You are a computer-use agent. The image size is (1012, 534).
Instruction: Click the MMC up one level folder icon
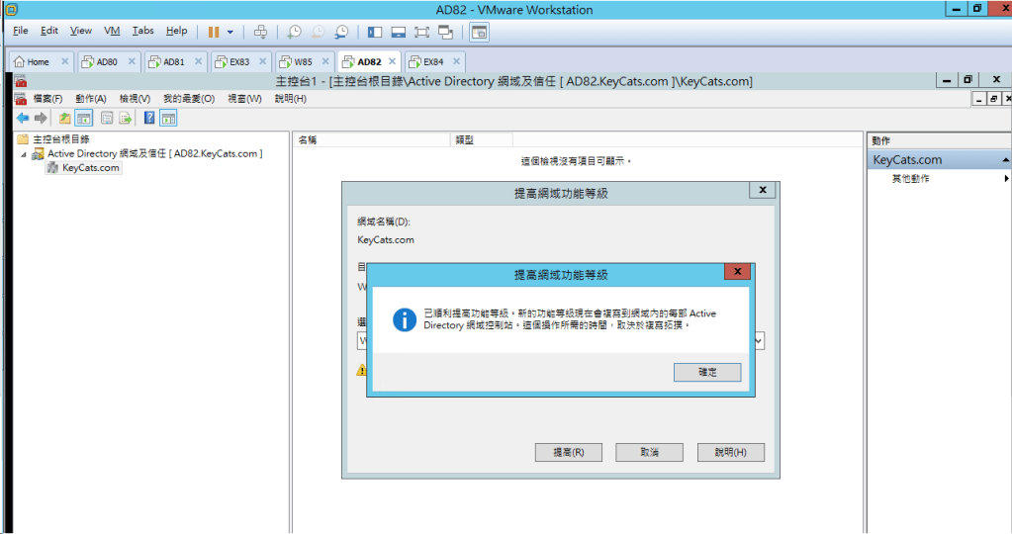click(x=65, y=118)
